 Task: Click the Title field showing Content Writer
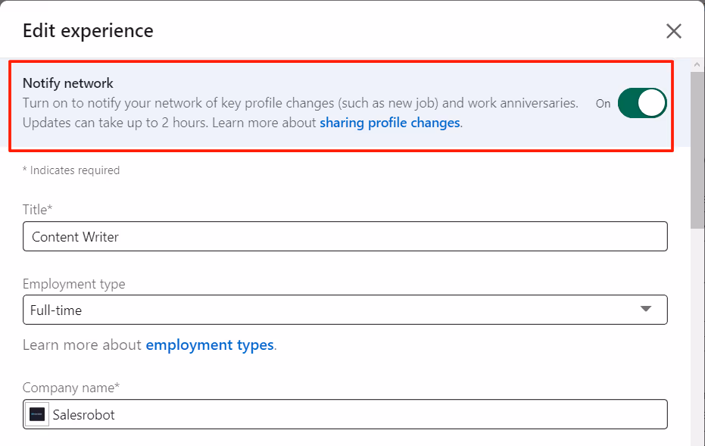pos(345,236)
